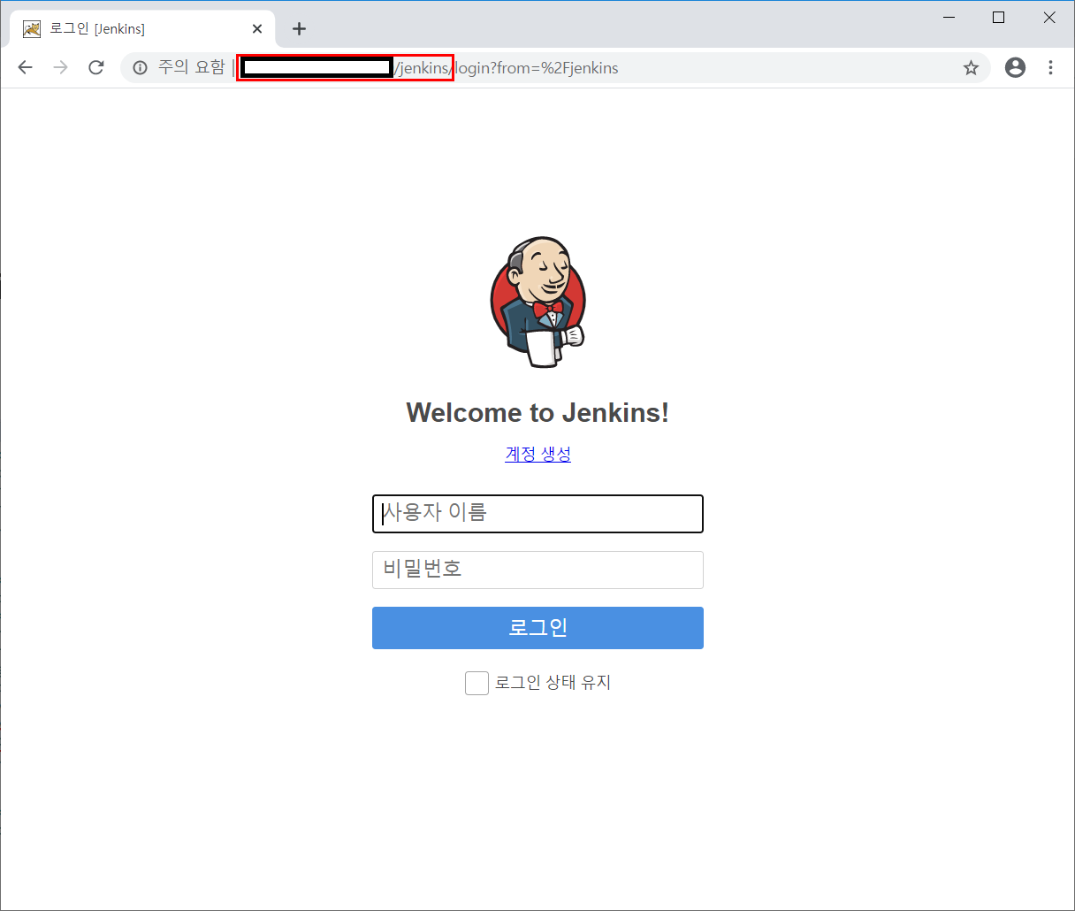Image resolution: width=1075 pixels, height=911 pixels.
Task: Select the 로그인 [Jenkins] browser tab
Action: (142, 29)
